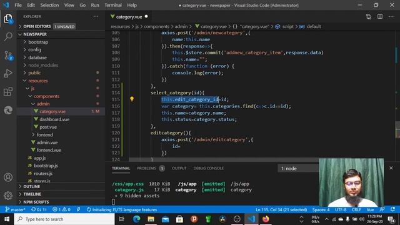Collapse the NEWSPAPER project section

click(x=35, y=34)
